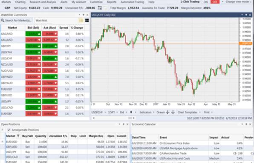Screen dimensions: 254x163
Task: Sort watchlist by the Market column header
Action: [x=12, y=28]
